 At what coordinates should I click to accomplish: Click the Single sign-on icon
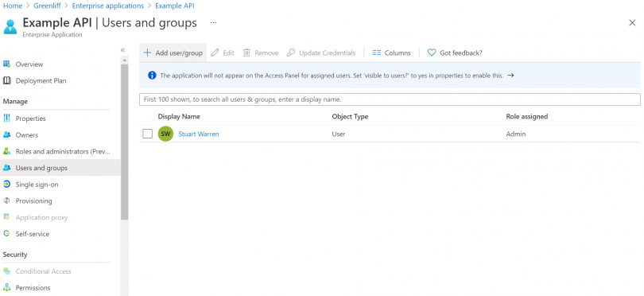coord(6,184)
